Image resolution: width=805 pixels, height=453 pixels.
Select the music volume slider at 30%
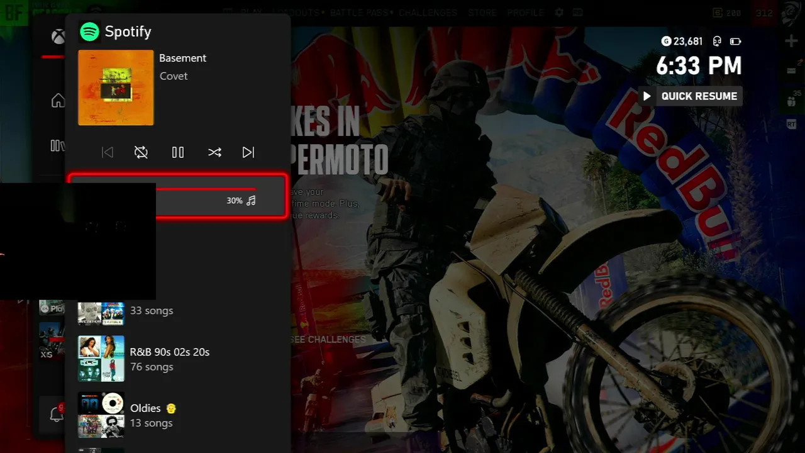(178, 196)
